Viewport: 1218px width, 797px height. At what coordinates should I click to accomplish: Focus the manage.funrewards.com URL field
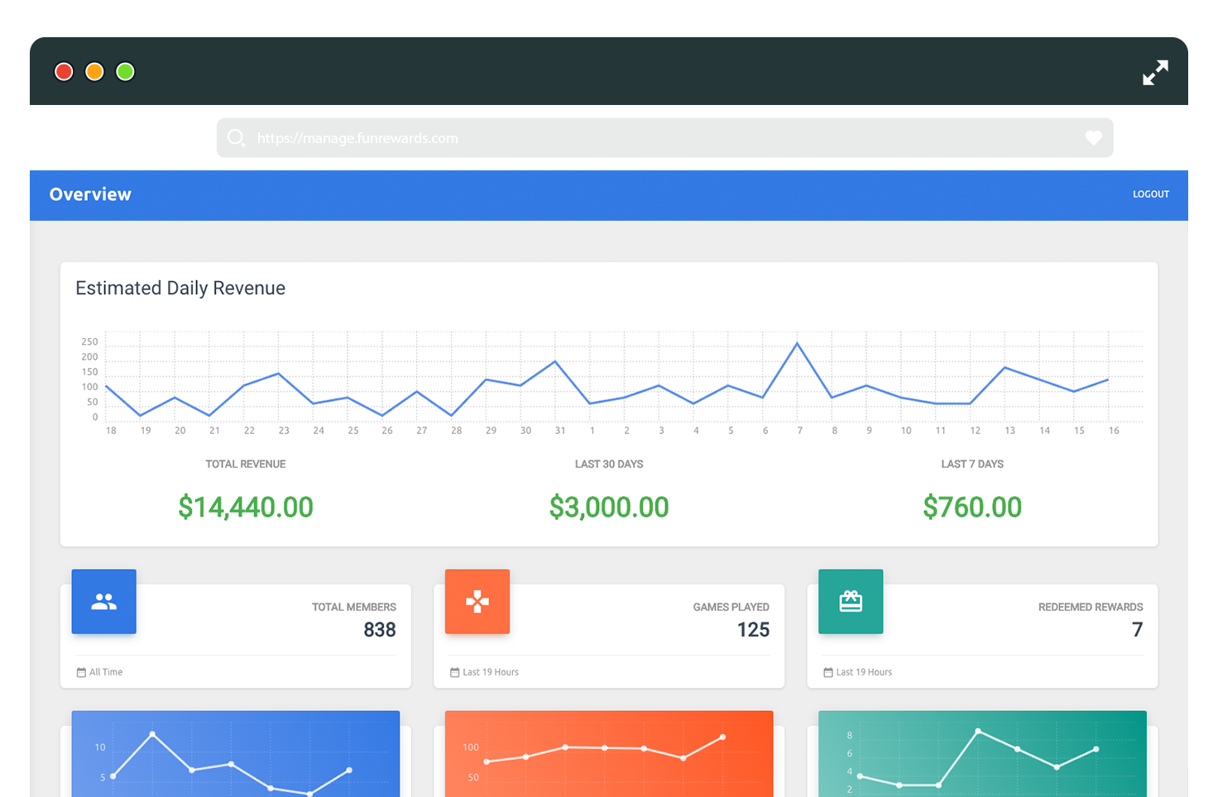point(665,137)
